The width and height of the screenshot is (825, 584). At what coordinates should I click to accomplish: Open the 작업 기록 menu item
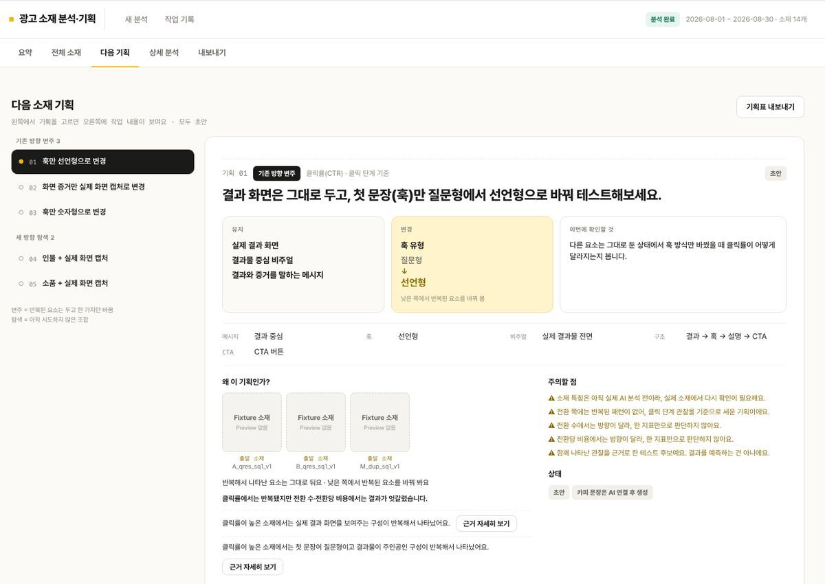179,19
